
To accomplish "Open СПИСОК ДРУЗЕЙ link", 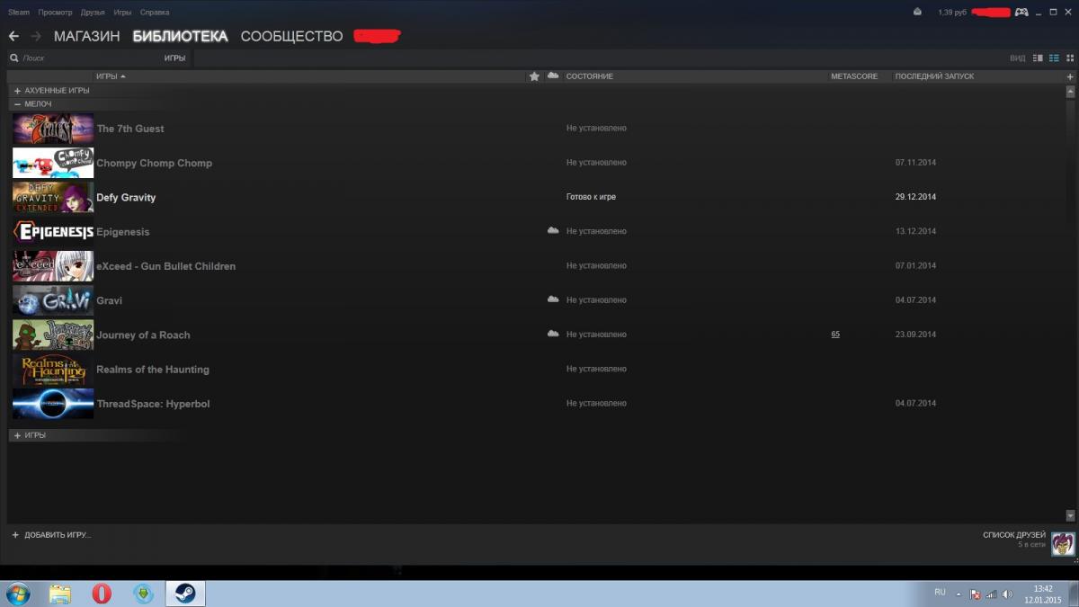I will tap(1014, 535).
